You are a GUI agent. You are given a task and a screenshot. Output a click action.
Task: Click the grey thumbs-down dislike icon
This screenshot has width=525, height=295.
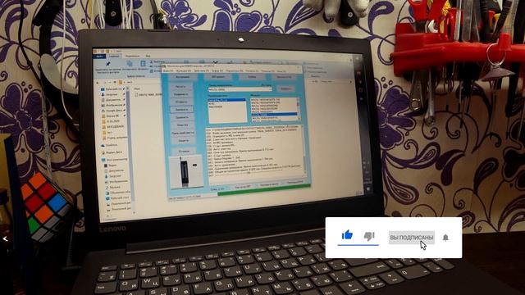click(x=369, y=236)
